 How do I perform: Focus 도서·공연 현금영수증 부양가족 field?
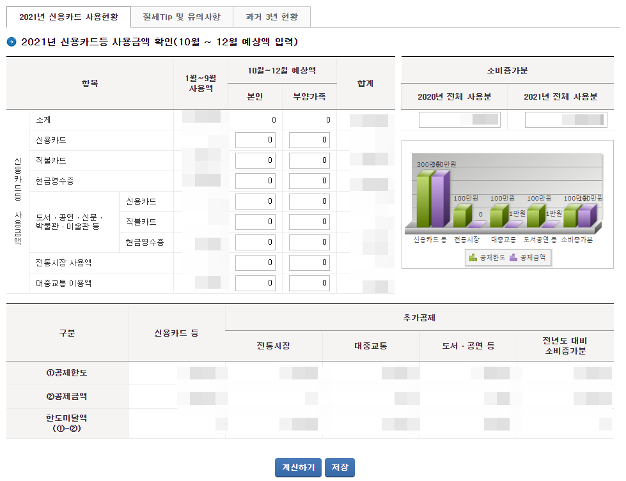(309, 243)
